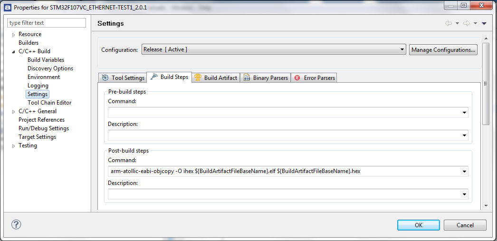Click the Binary Parsers tab icon
Image resolution: width=497 pixels, height=241 pixels.
click(x=247, y=77)
